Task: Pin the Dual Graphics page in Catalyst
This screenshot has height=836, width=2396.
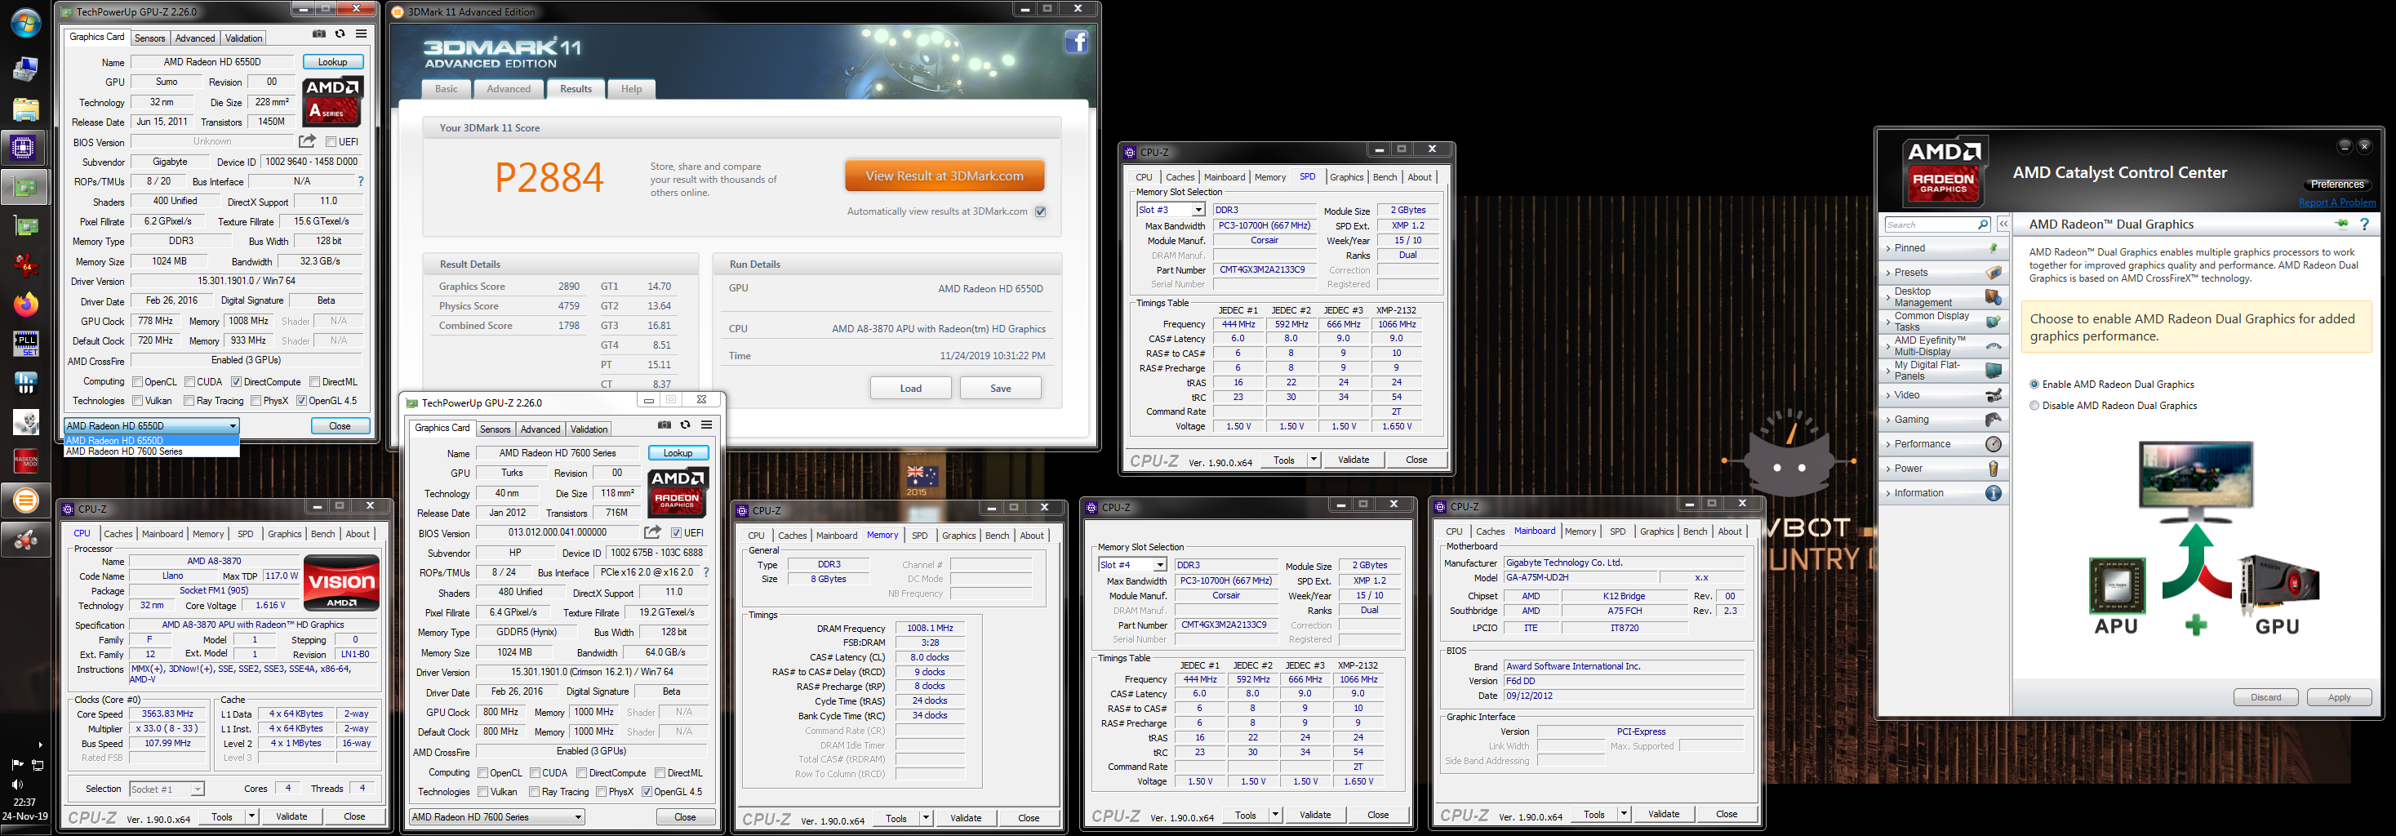Action: [x=2340, y=225]
